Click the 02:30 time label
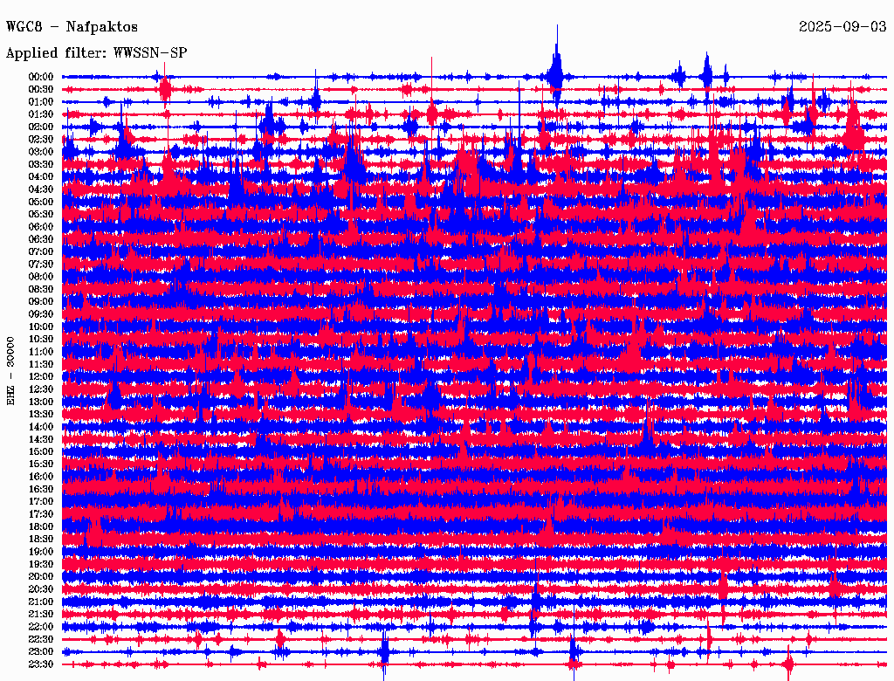 point(41,140)
